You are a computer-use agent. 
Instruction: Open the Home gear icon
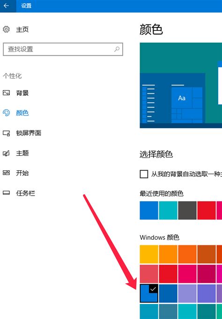[x=6, y=30]
